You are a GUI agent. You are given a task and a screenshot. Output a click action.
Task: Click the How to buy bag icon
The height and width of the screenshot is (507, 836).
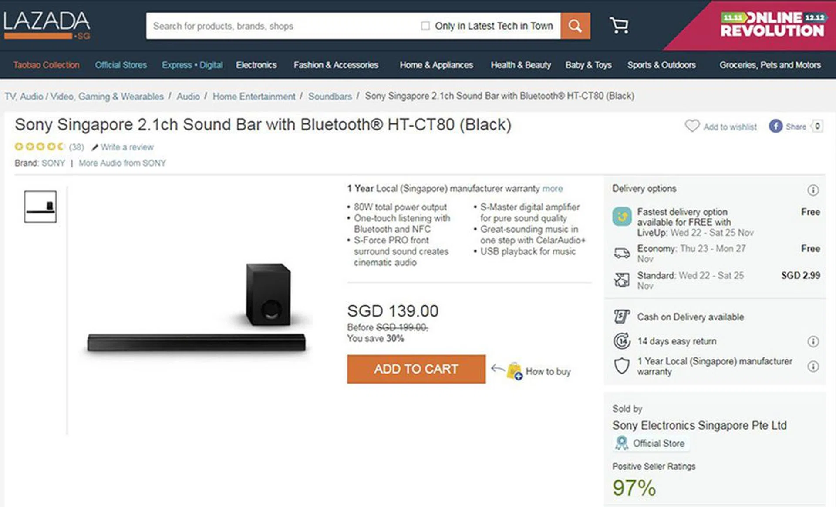514,371
